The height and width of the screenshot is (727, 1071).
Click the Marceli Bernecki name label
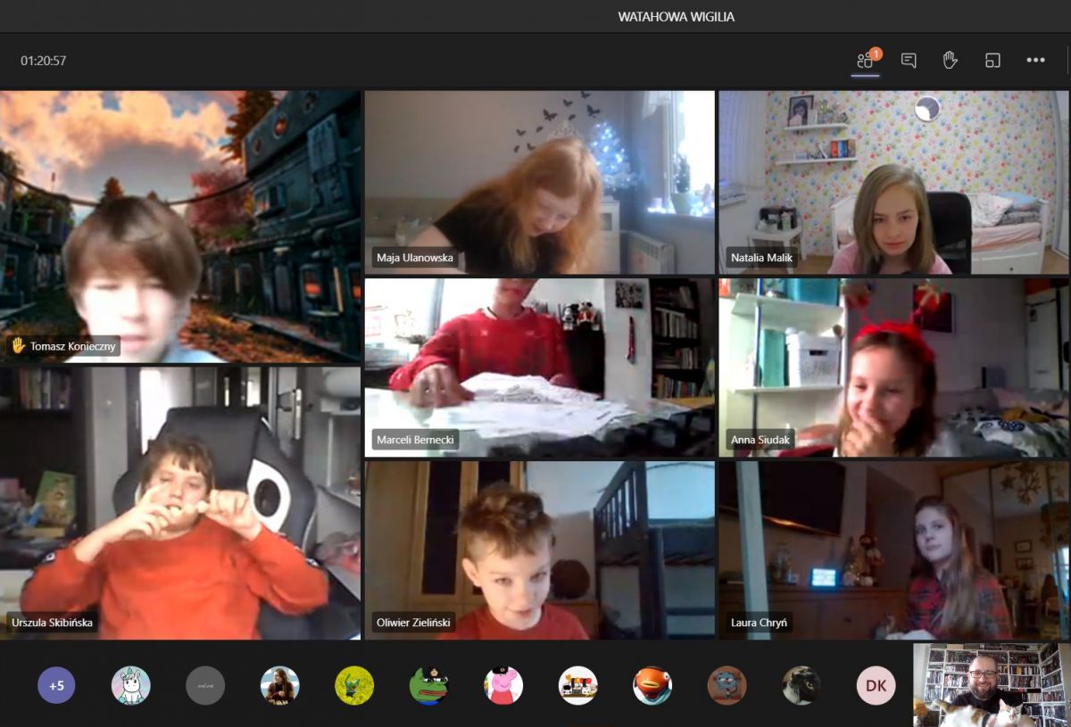(x=417, y=440)
